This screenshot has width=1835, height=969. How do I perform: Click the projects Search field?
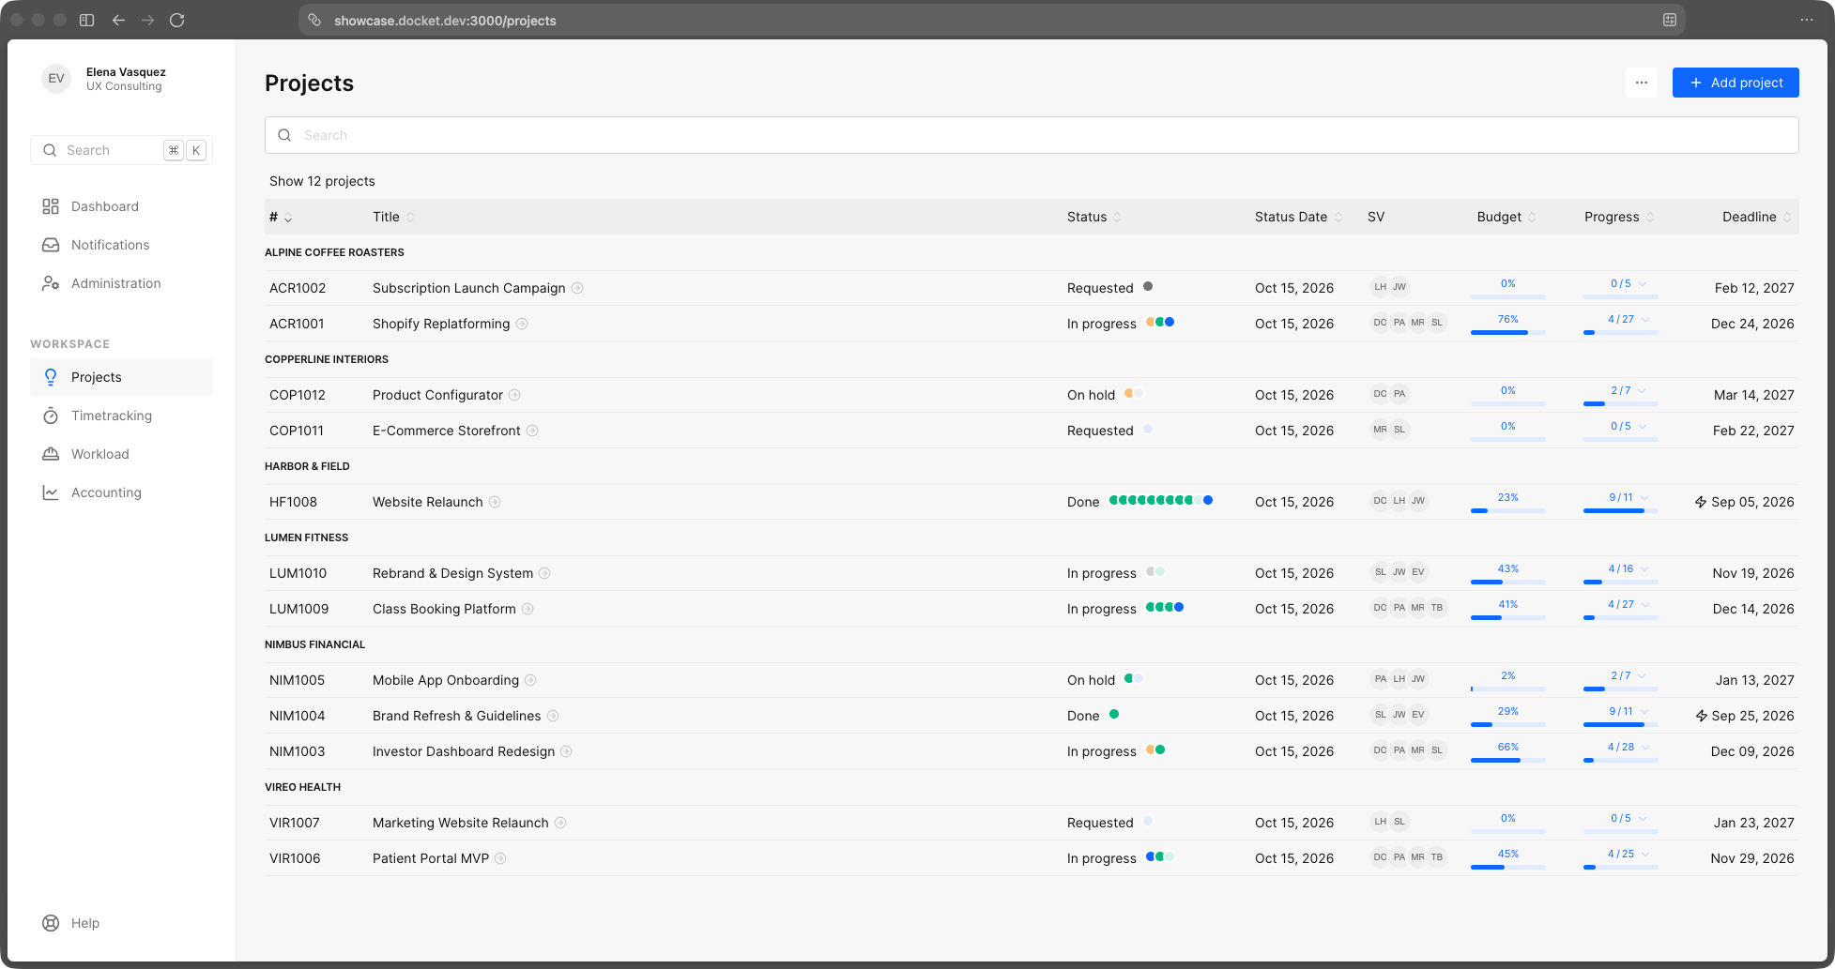tap(1032, 135)
